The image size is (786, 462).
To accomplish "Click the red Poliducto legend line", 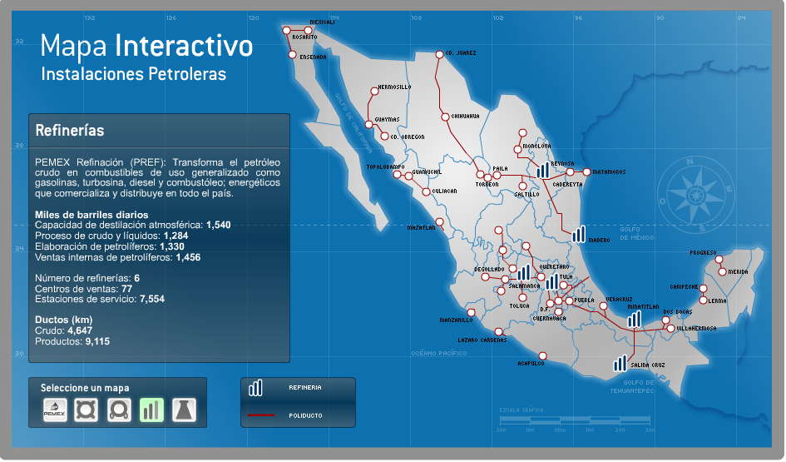I will coord(261,415).
